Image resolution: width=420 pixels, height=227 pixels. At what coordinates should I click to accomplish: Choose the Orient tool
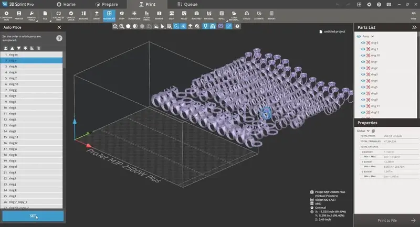click(x=97, y=16)
